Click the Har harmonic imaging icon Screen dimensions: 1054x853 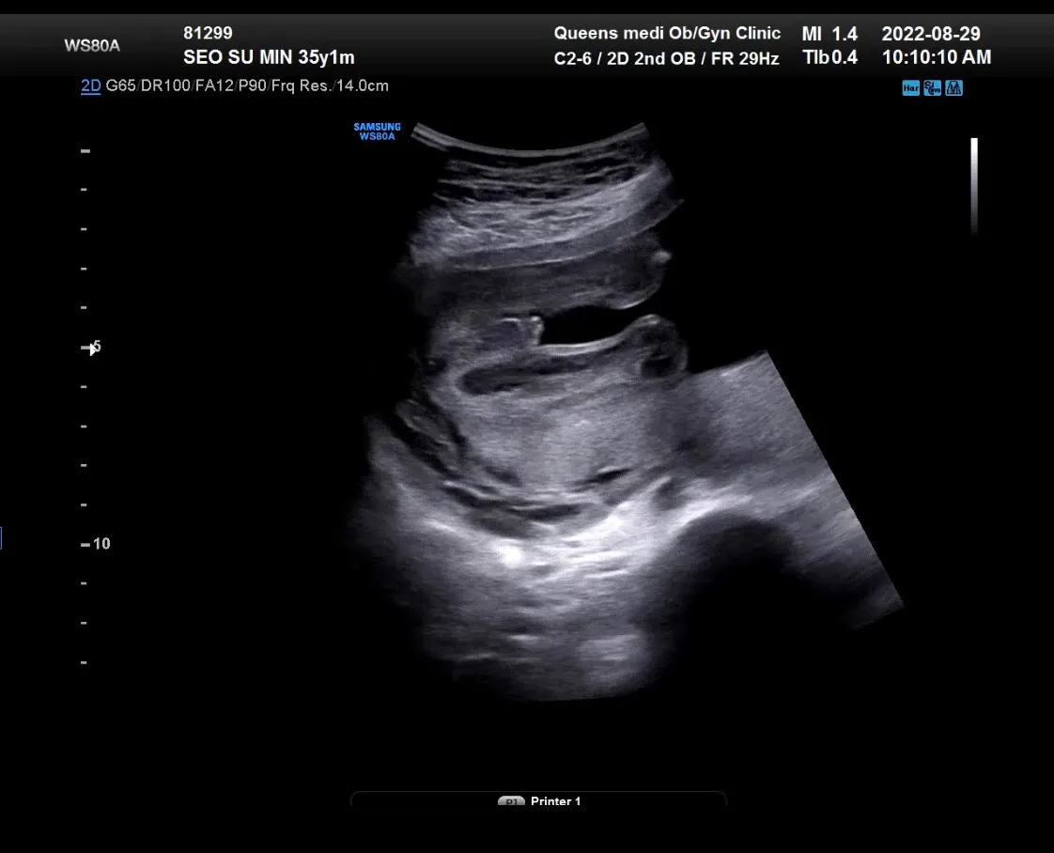[x=911, y=88]
